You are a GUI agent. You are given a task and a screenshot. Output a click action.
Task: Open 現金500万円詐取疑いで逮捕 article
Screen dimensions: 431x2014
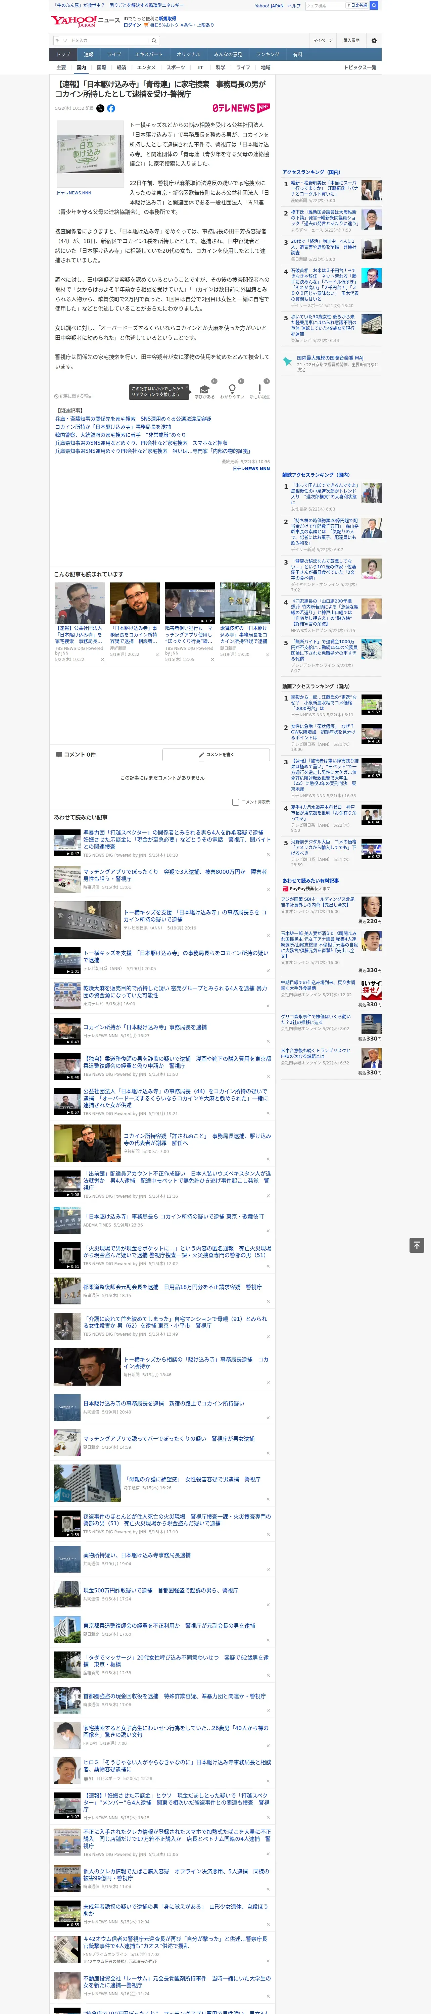(x=160, y=1590)
